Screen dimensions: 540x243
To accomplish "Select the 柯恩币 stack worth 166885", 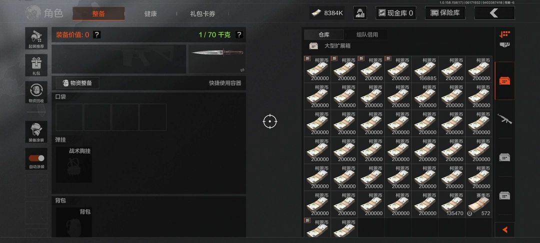I will 424,69.
